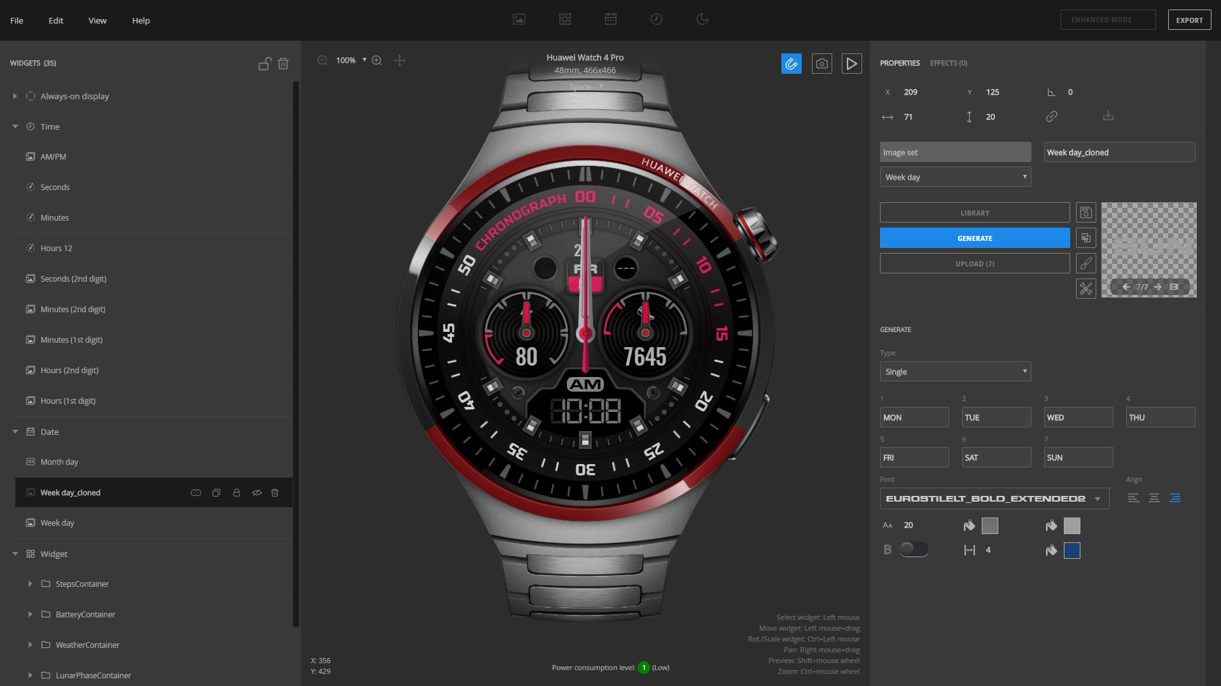Toggle the bold switch on
This screenshot has width=1221, height=686.
click(x=914, y=549)
